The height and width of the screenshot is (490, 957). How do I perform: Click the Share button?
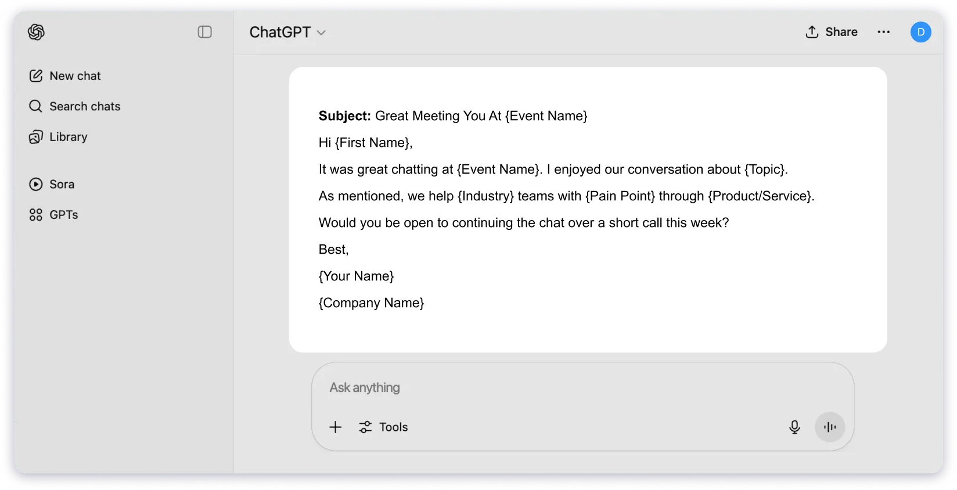pyautogui.click(x=832, y=32)
